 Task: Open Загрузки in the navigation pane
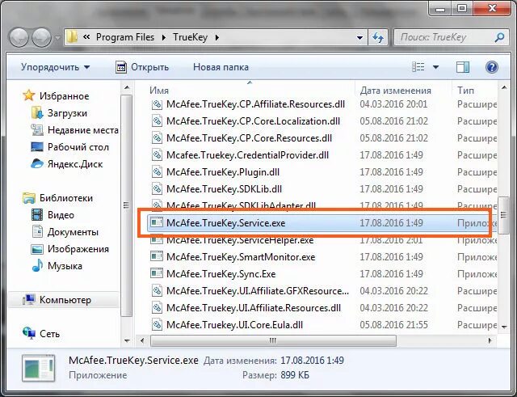pyautogui.click(x=59, y=113)
